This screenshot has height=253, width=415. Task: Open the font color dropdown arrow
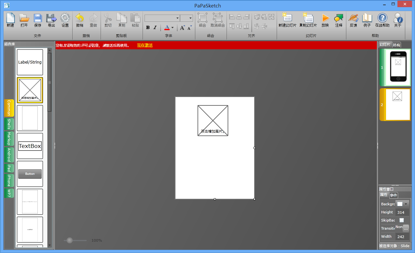(x=173, y=28)
